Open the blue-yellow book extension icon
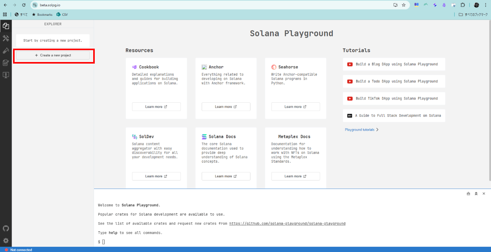The width and height of the screenshot is (491, 252). tap(417, 5)
